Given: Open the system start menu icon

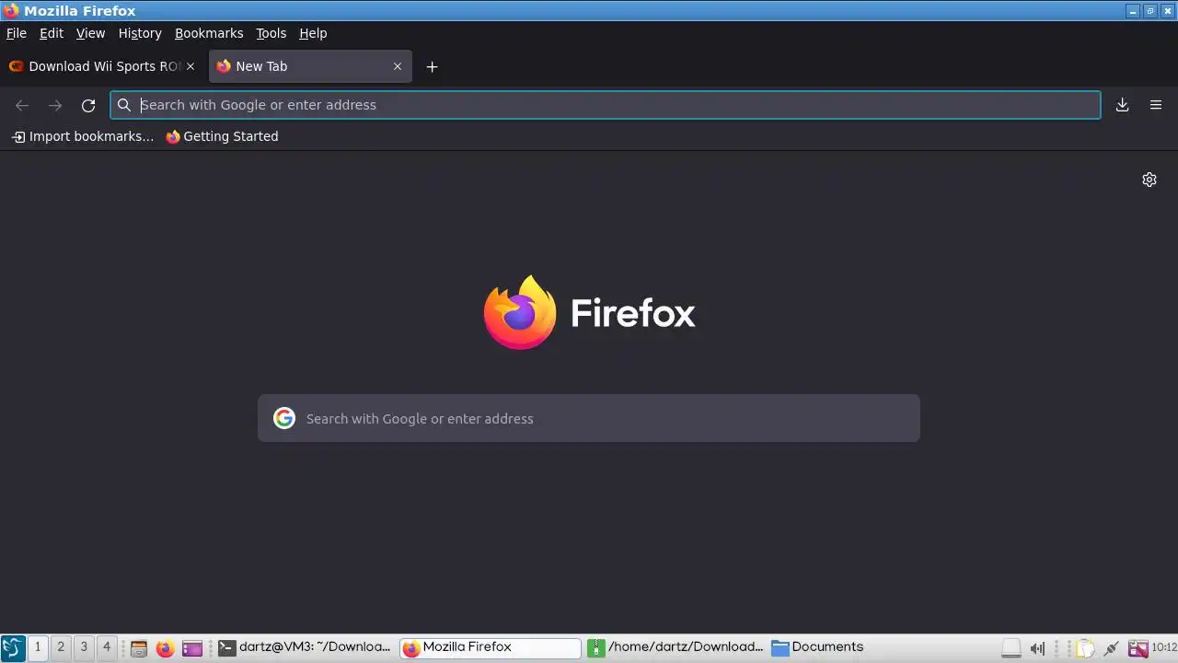Looking at the screenshot, I should [x=12, y=648].
